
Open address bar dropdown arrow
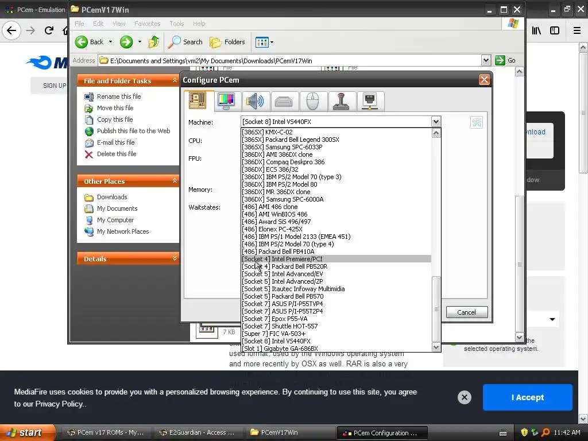pos(486,60)
